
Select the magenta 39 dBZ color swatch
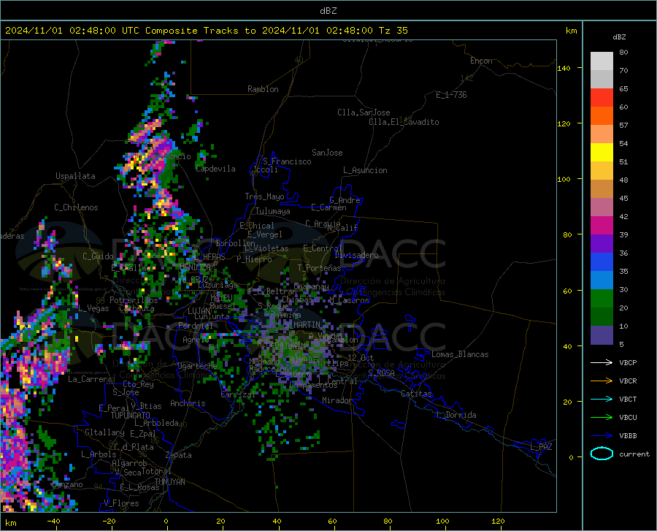(x=602, y=226)
